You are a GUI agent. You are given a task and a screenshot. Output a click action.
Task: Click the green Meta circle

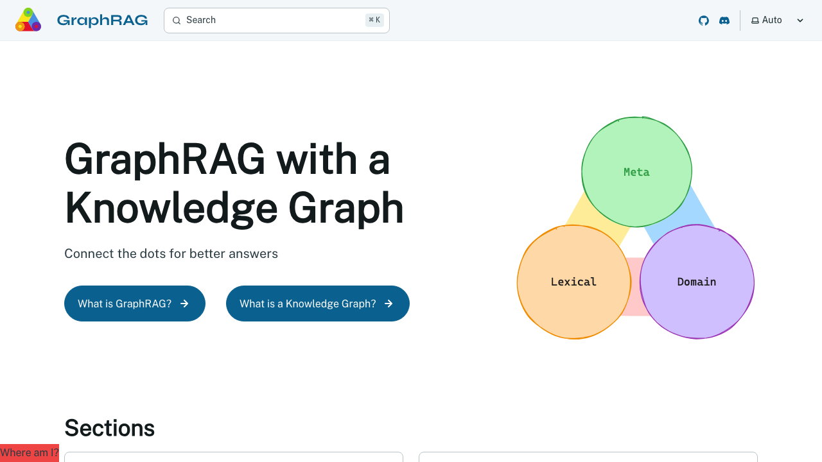(636, 172)
